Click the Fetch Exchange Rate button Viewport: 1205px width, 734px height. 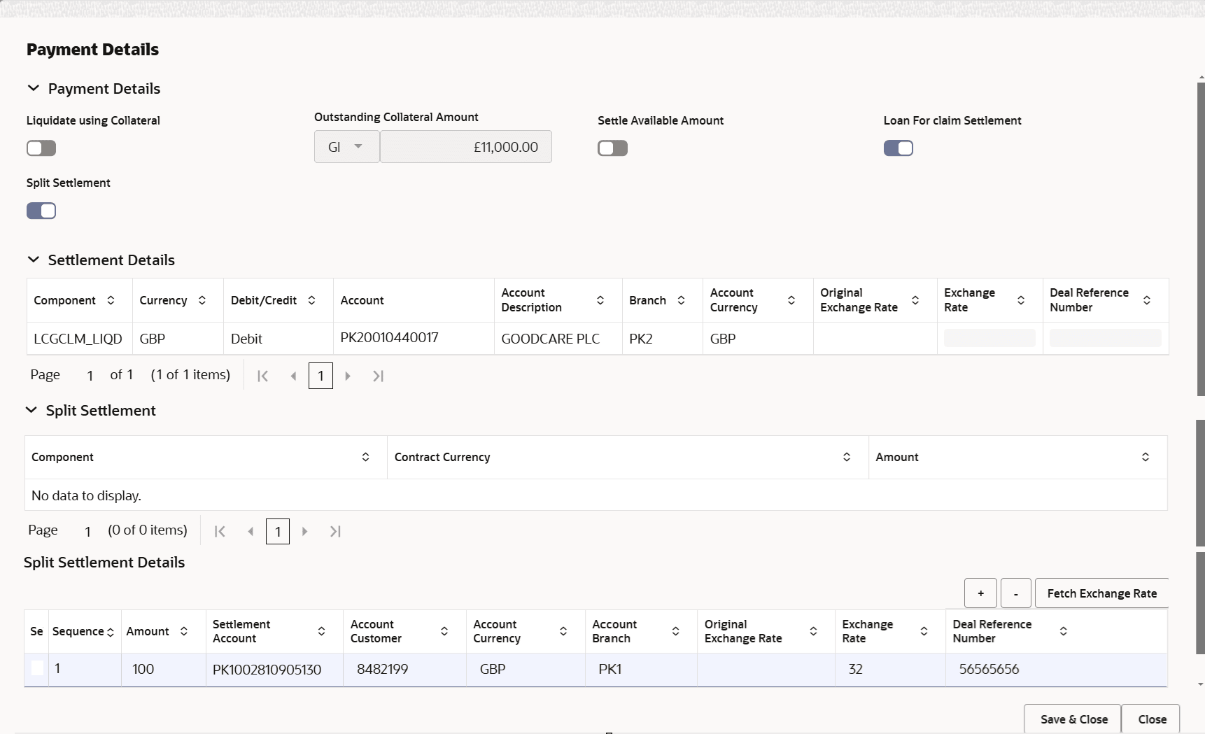click(1102, 593)
